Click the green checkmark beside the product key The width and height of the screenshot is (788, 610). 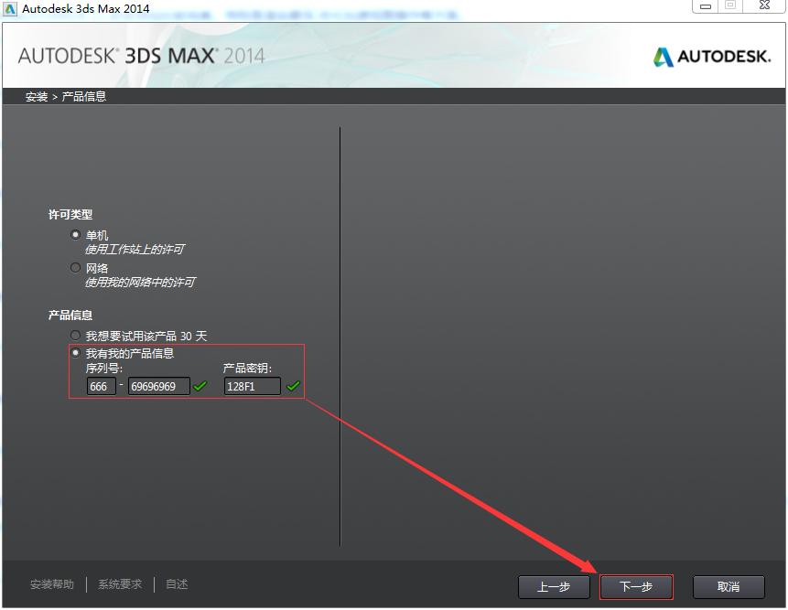(x=293, y=387)
